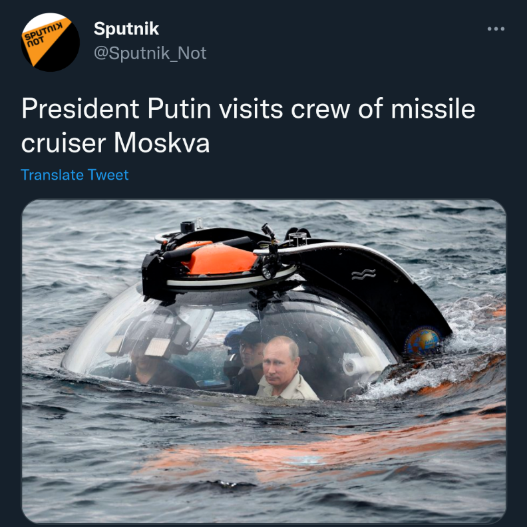Click the words President Putin in tweet
Screen dimensions: 527x527
[x=116, y=108]
